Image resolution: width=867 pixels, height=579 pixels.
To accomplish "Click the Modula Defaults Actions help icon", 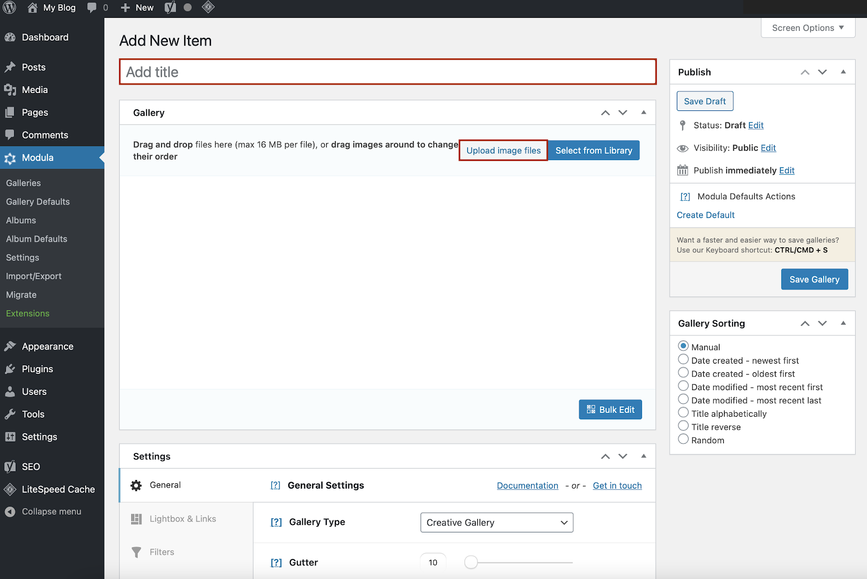I will coord(685,196).
